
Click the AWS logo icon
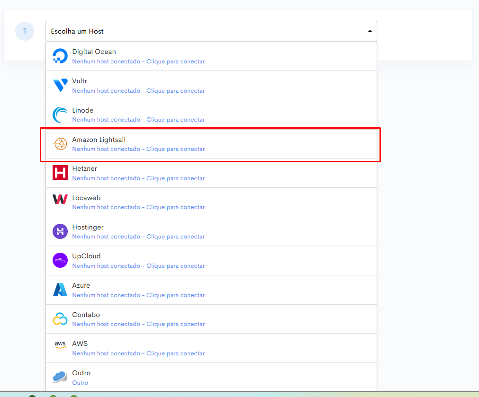coord(60,344)
